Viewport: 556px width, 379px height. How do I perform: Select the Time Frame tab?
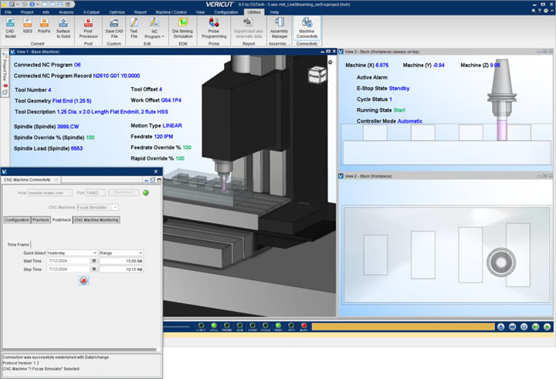tap(18, 245)
